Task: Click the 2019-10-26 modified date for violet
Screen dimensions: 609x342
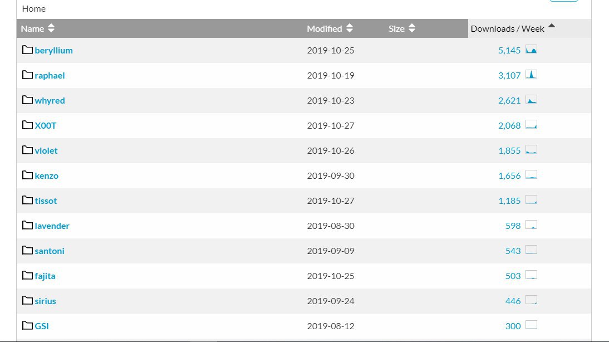Action: point(331,151)
